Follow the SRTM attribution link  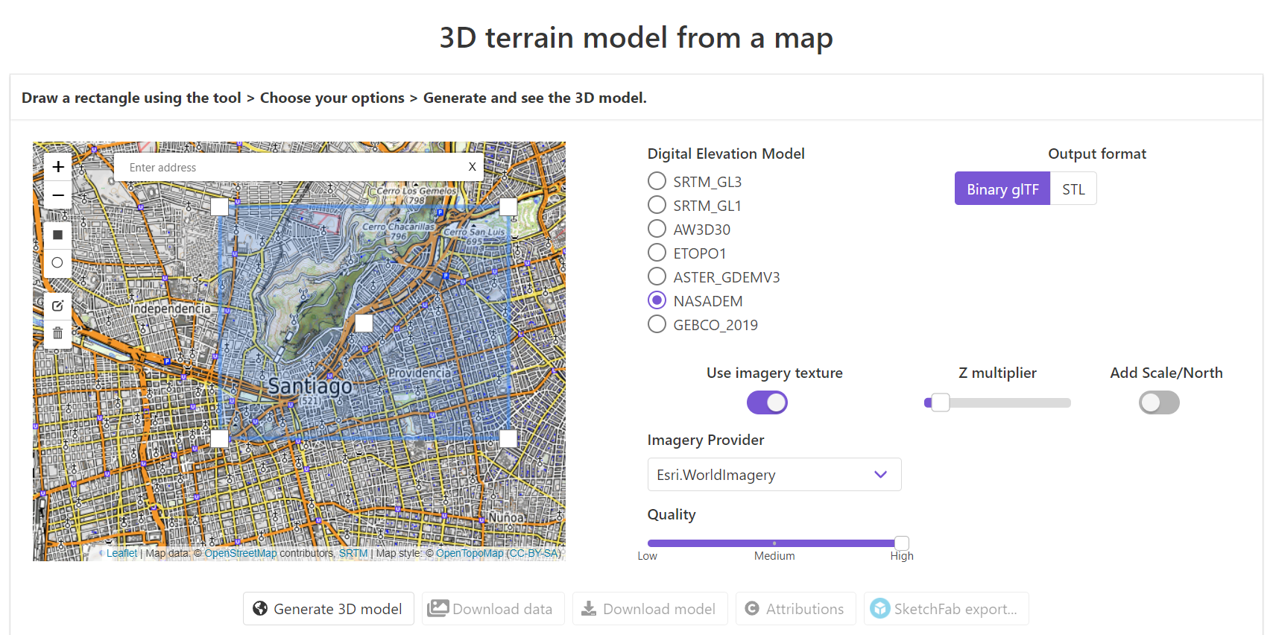353,553
